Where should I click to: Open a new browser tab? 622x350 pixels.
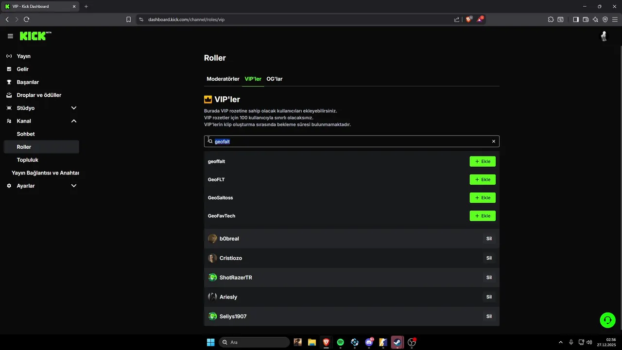[x=86, y=6]
